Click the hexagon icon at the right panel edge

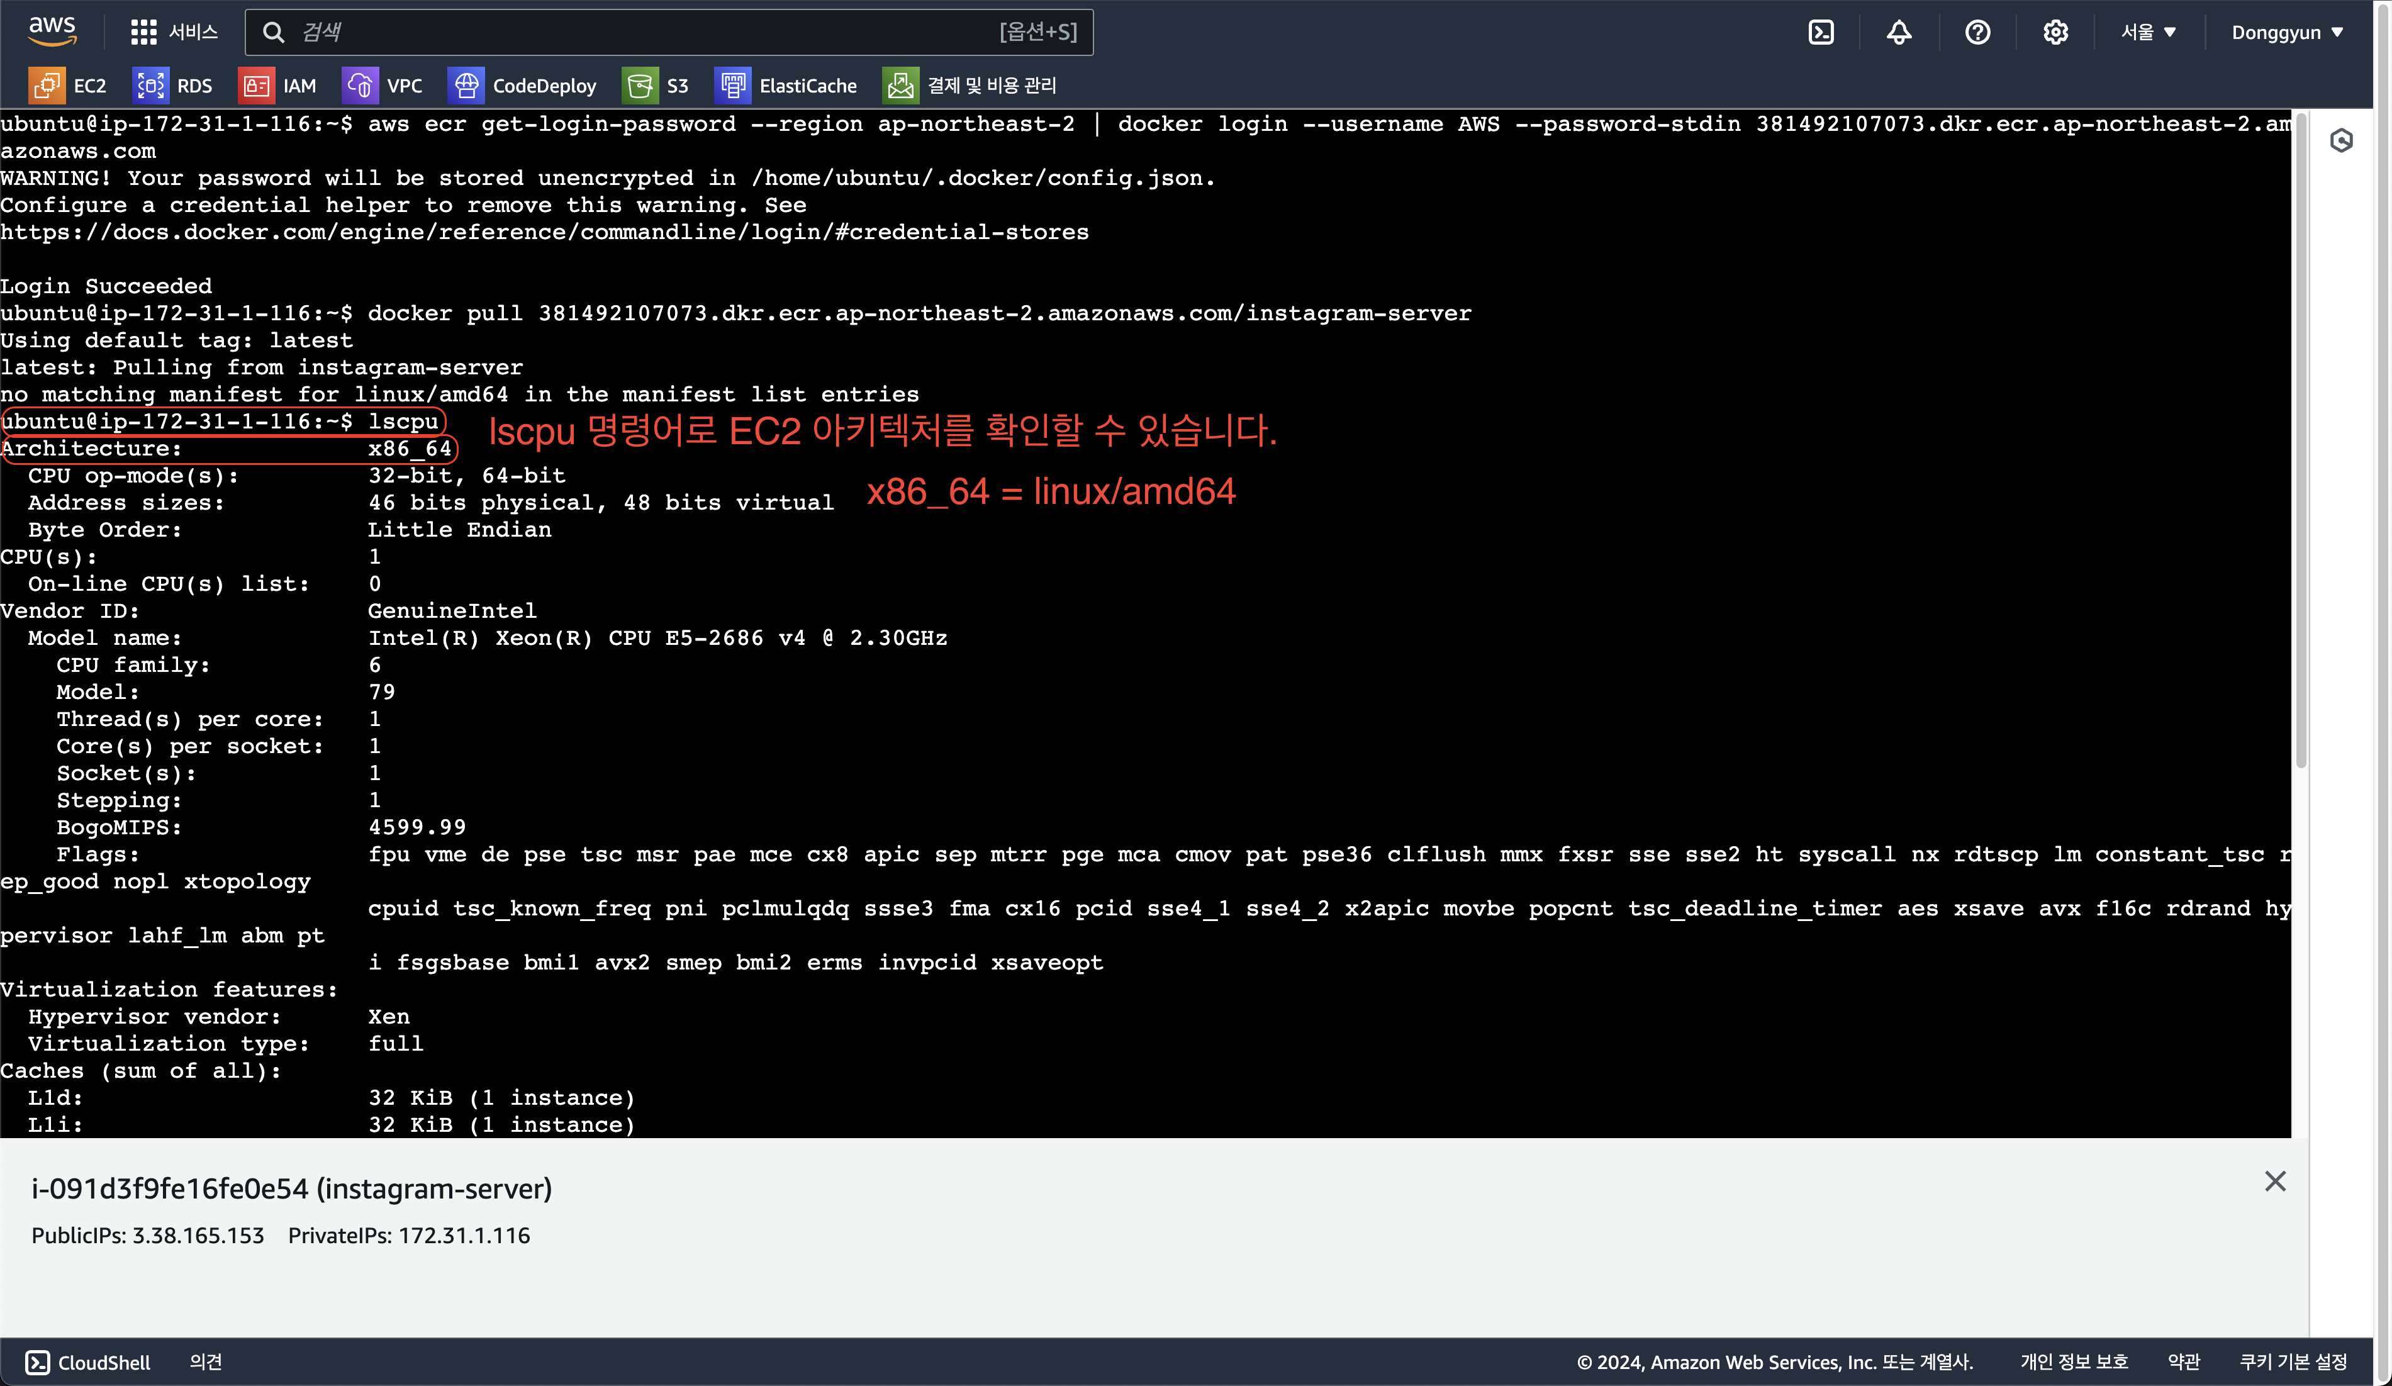point(2341,140)
